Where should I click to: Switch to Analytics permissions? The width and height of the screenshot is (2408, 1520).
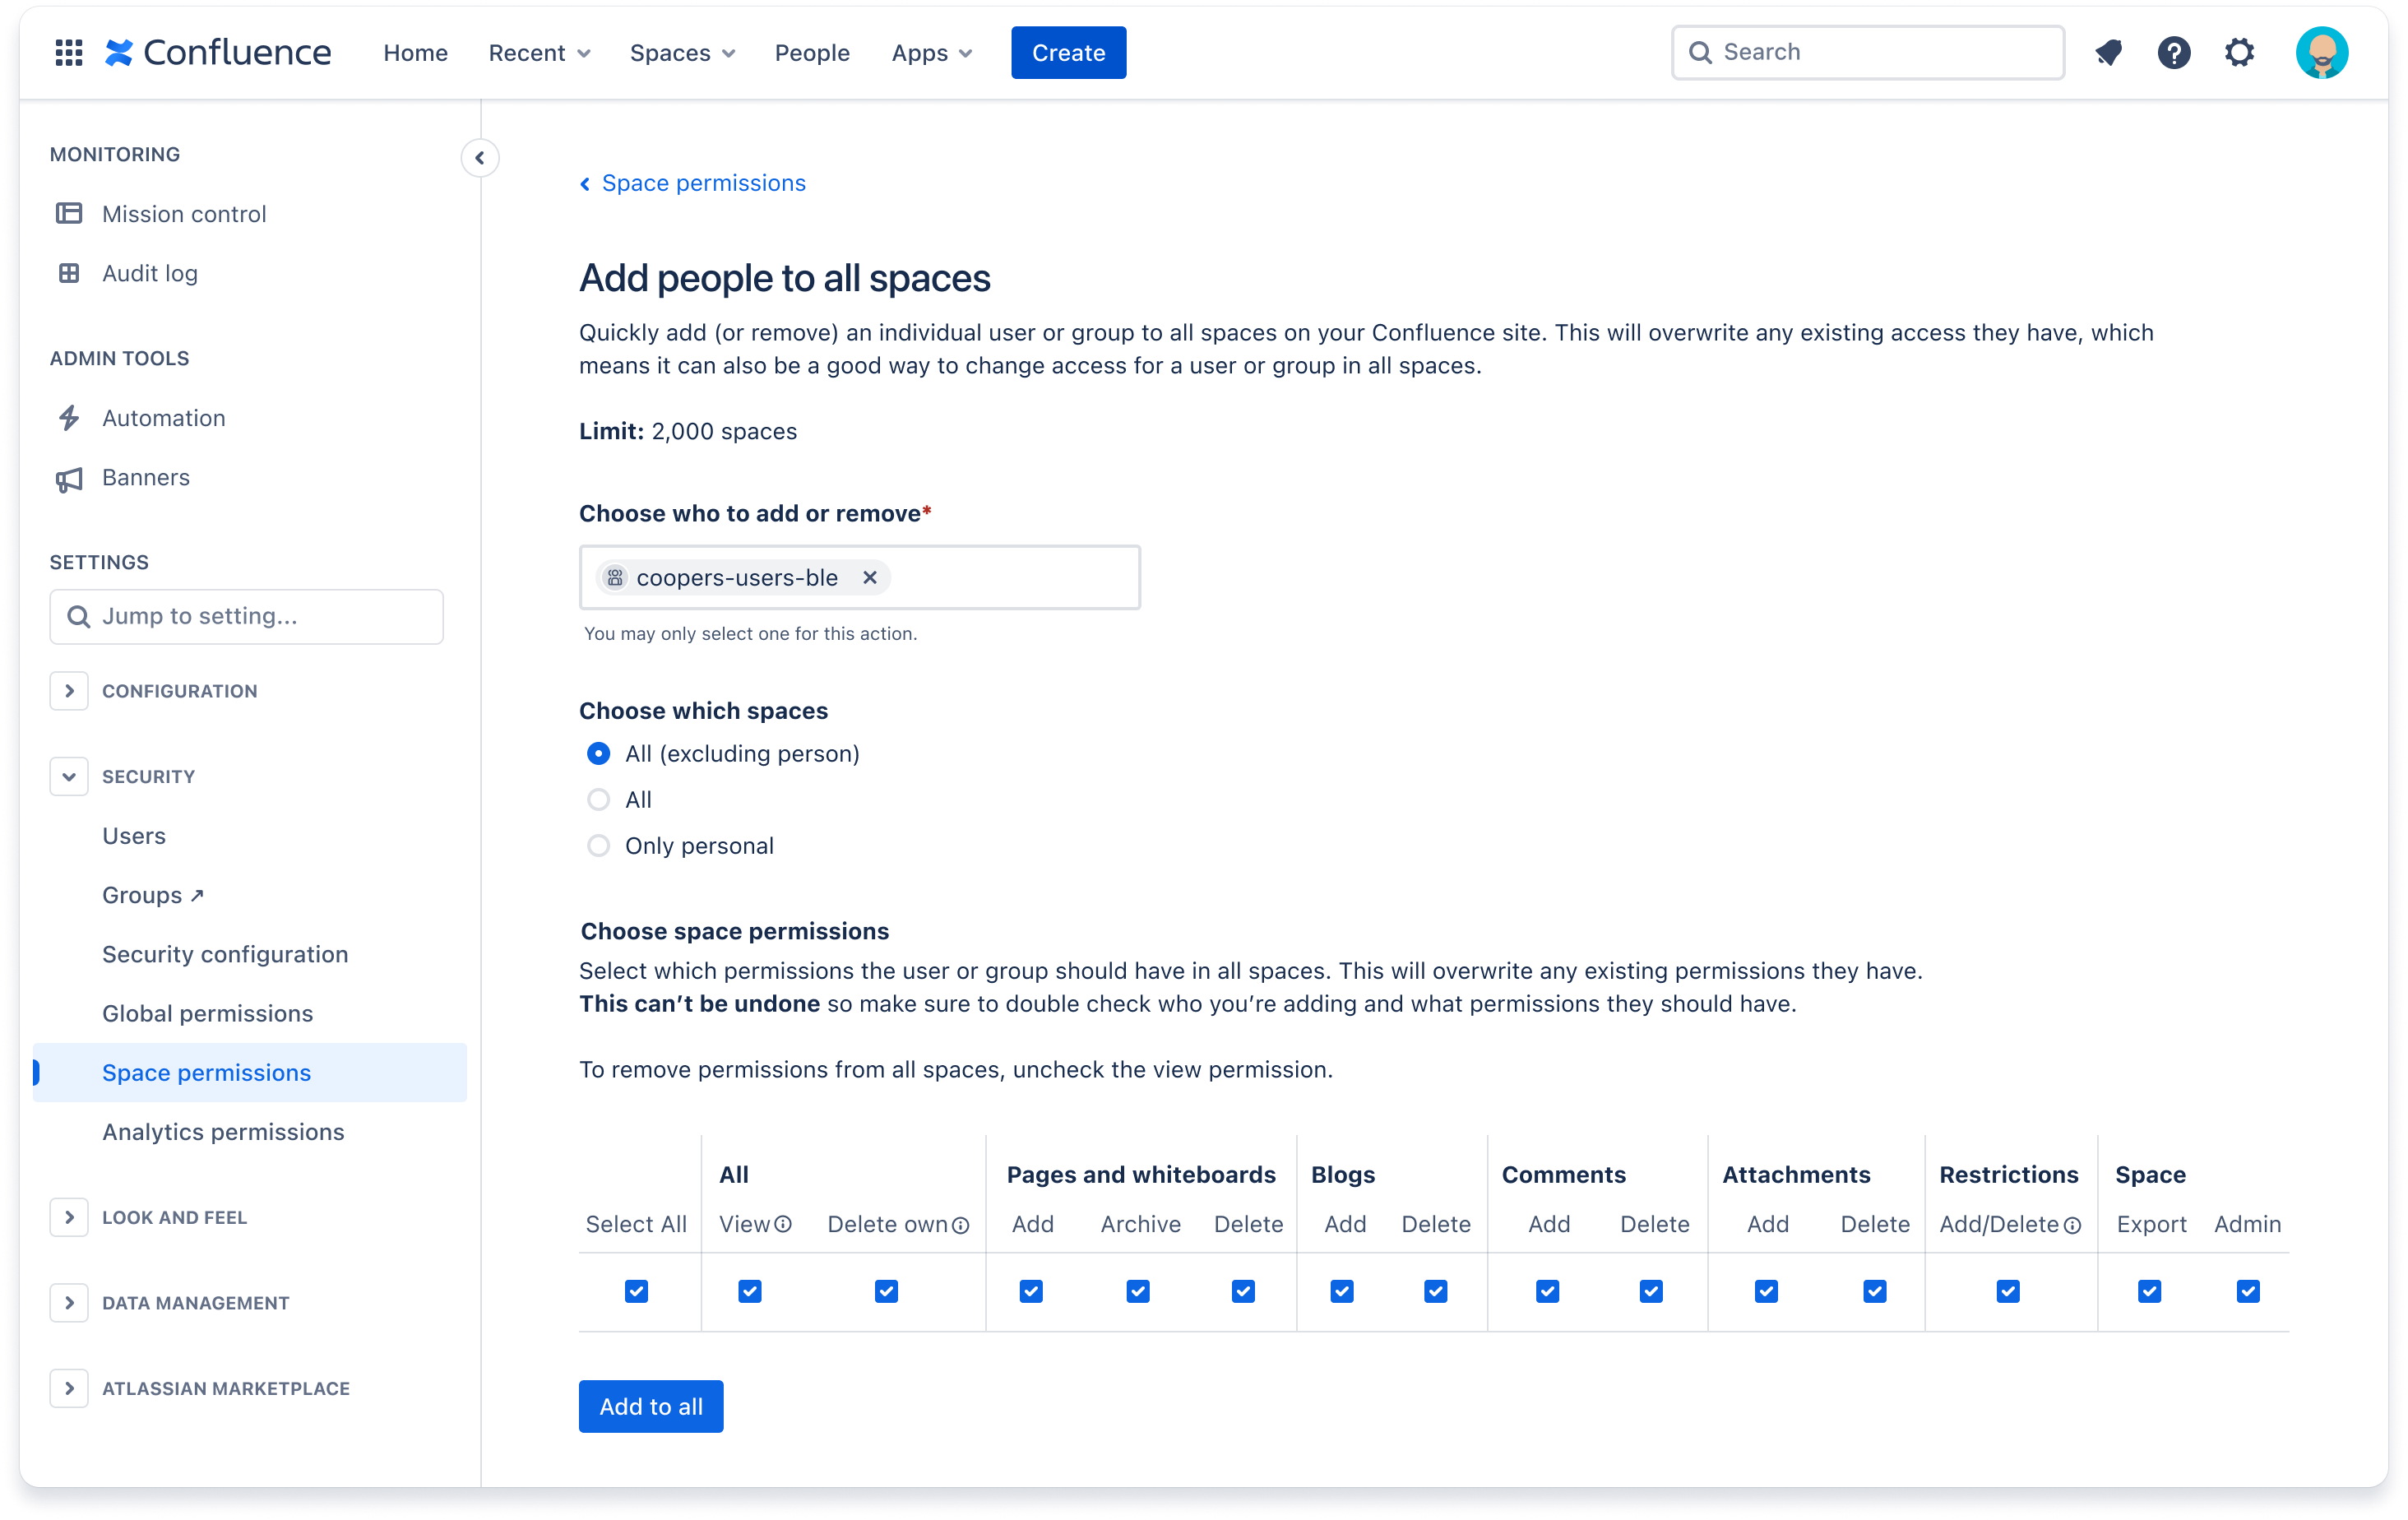click(223, 1131)
